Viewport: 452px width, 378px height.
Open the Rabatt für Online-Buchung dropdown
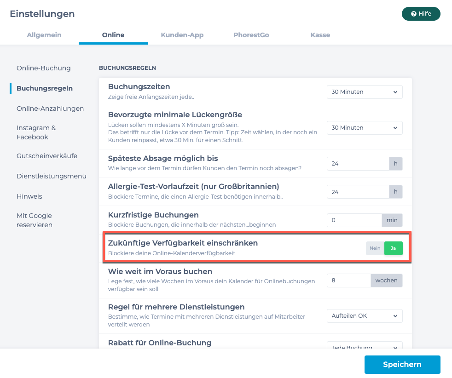pyautogui.click(x=365, y=345)
